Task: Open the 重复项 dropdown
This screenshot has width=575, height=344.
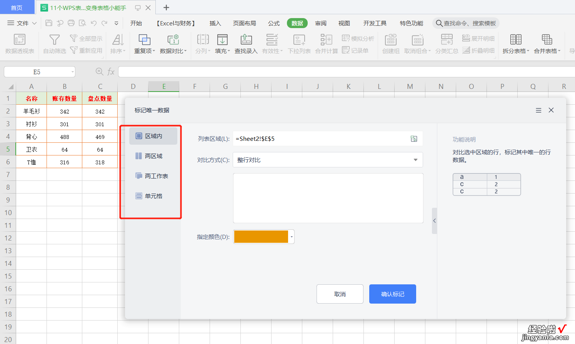Action: pos(145,43)
